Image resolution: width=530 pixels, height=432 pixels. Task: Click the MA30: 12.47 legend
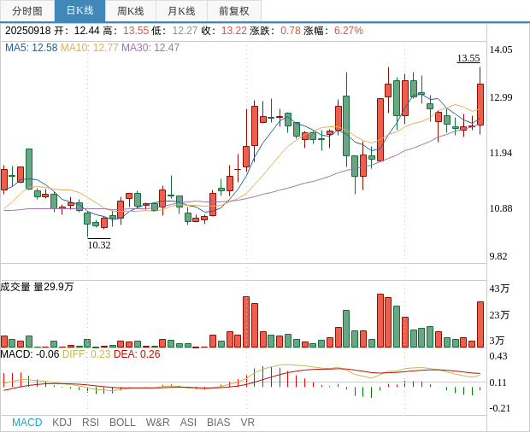tap(150, 48)
